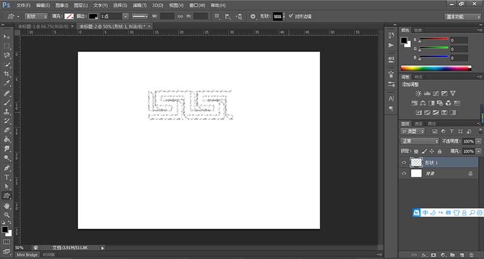Select the Healing Brush tool
Viewport: 484px width, 259px height.
click(x=7, y=93)
